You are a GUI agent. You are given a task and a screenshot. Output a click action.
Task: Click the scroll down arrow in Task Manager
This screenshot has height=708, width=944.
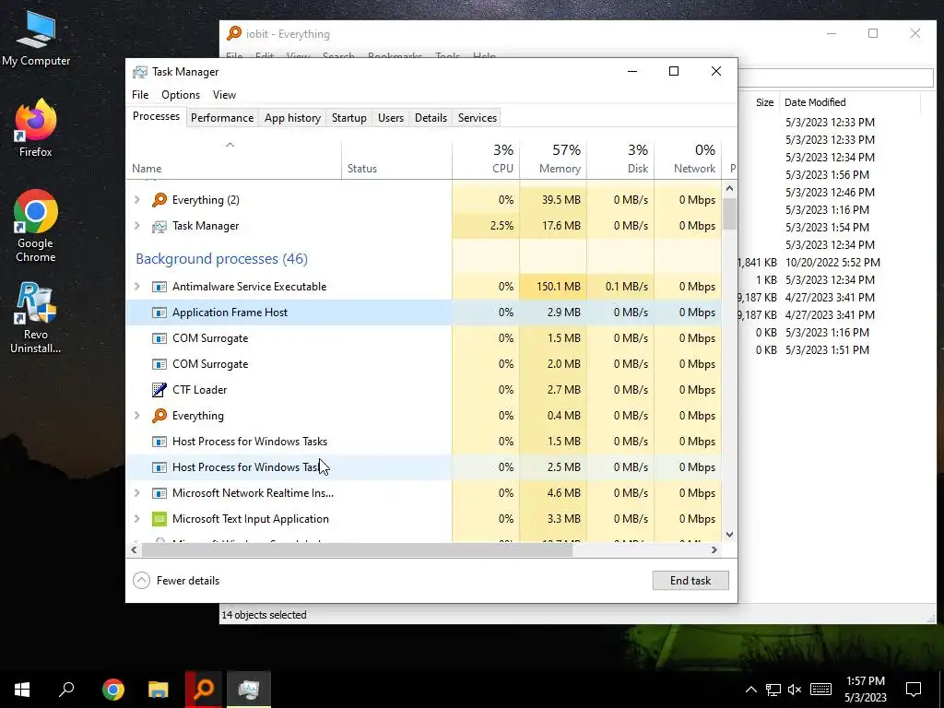pos(730,534)
